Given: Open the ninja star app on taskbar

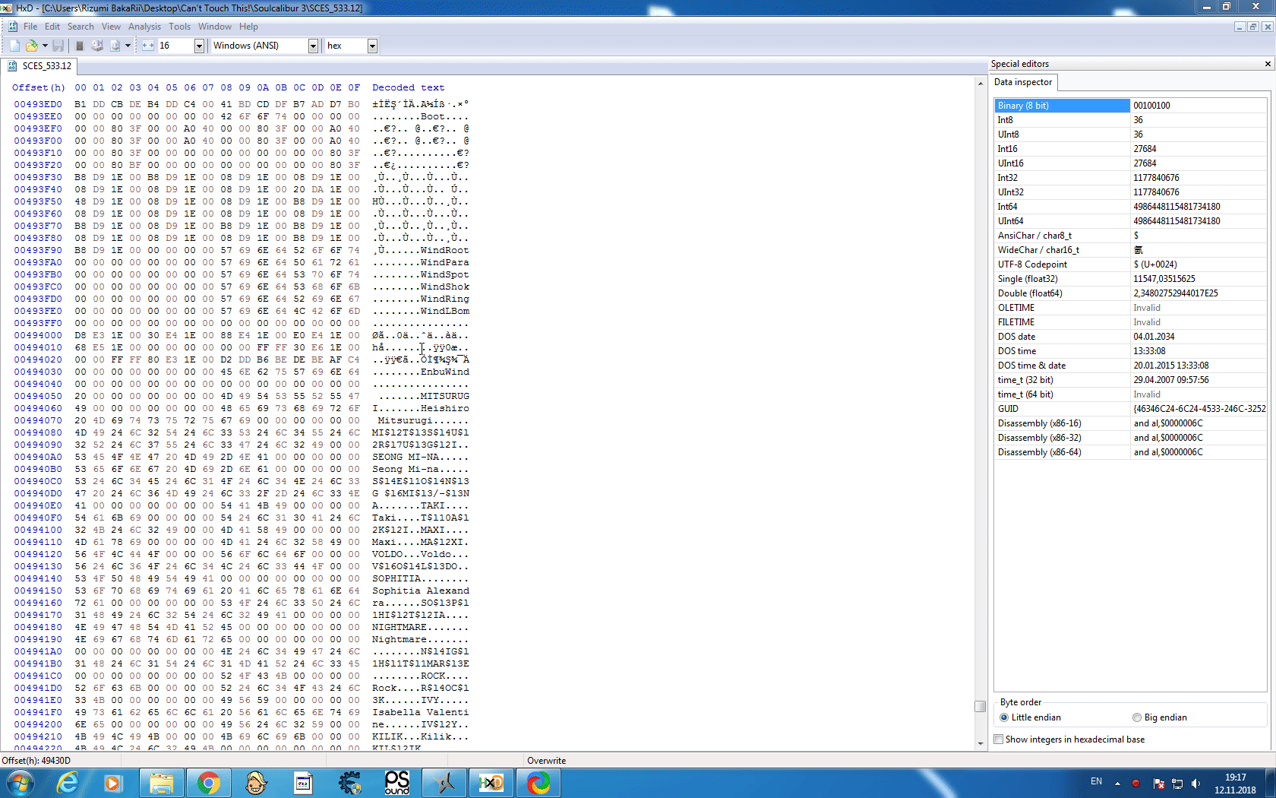Looking at the screenshot, I should [444, 783].
